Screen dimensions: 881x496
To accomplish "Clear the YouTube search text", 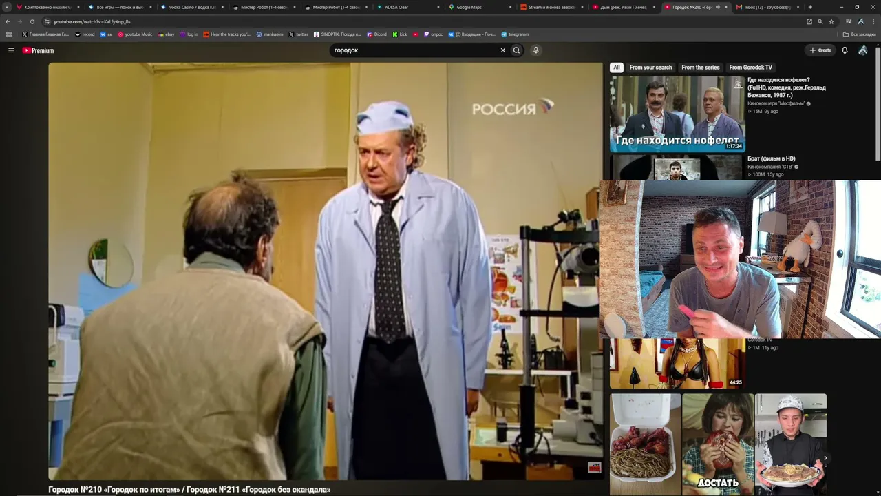I will pyautogui.click(x=502, y=50).
